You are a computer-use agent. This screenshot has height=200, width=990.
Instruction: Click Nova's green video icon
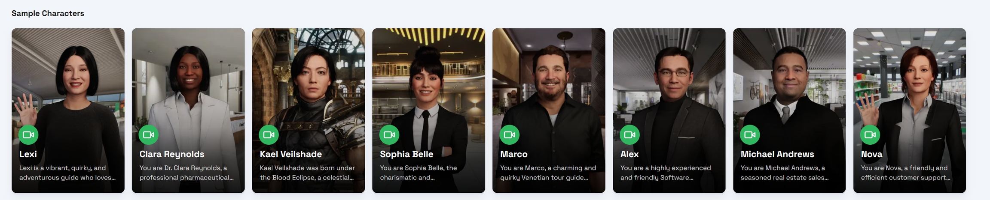click(x=870, y=135)
